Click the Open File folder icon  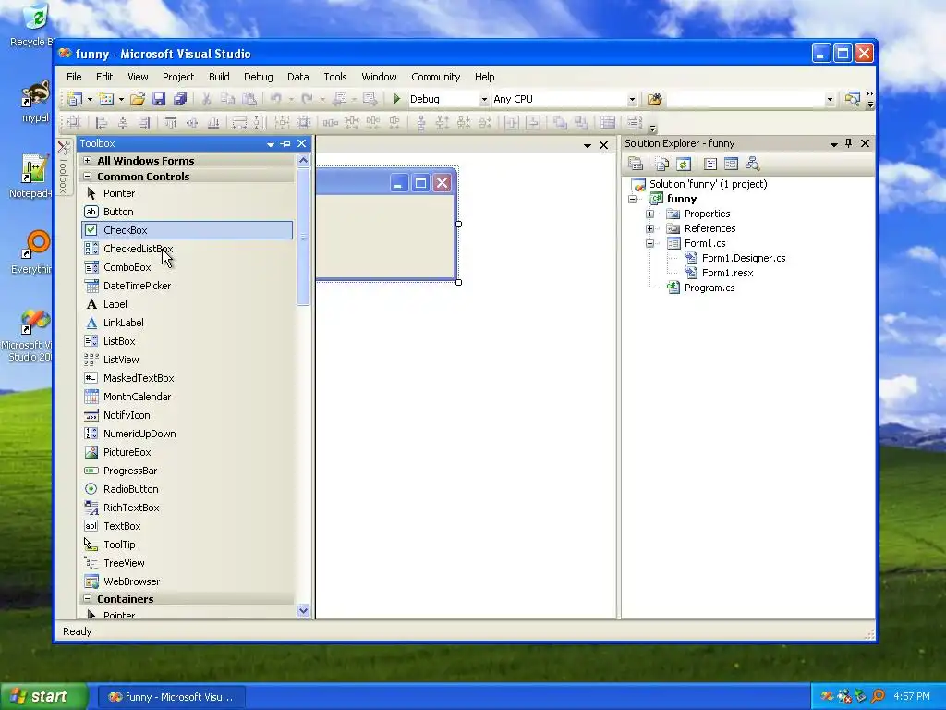click(138, 99)
